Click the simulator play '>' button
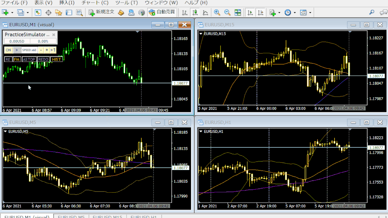Image resolution: width=388 pixels, height=218 pixels. [x=17, y=50]
